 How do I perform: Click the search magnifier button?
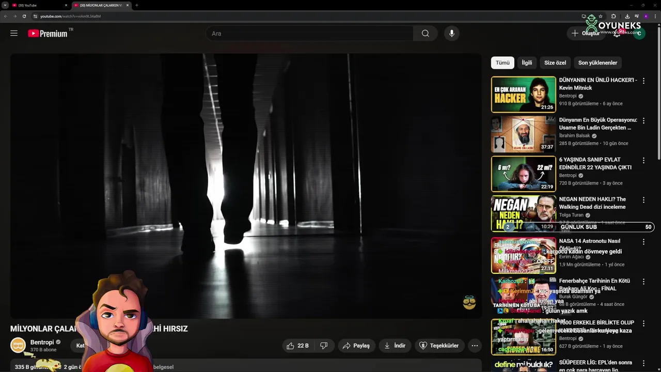425,34
